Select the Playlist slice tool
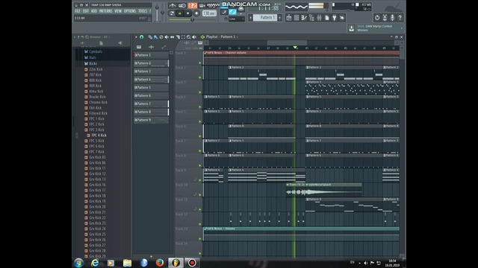Image resolution: width=478 pixels, height=268 pixels. pyautogui.click(x=178, y=36)
